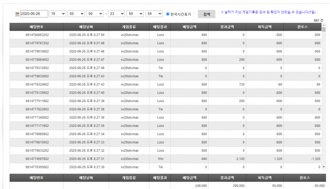Open end hour dropdown showing 23
This screenshot has height=189, width=330.
(x=116, y=14)
